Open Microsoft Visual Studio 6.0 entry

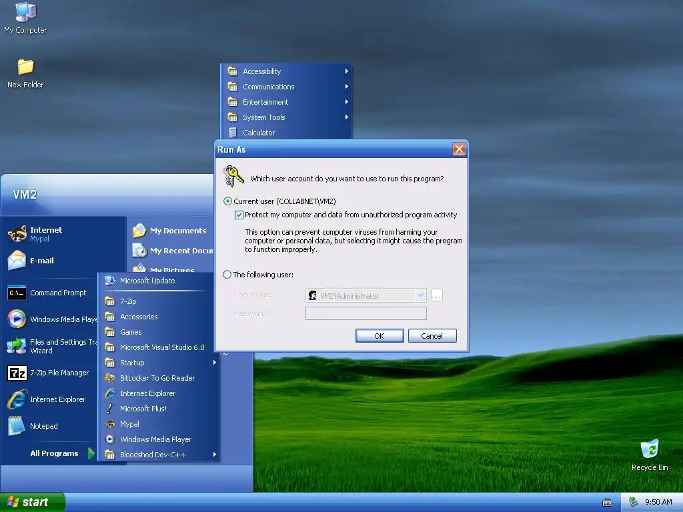coord(159,347)
